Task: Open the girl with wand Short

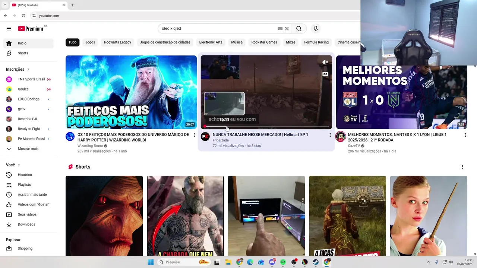Action: coord(429,216)
